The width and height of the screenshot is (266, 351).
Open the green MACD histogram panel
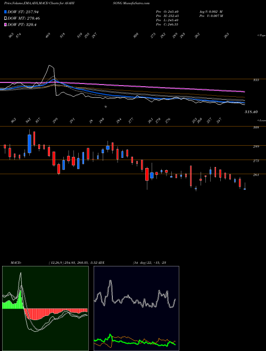click(45, 308)
